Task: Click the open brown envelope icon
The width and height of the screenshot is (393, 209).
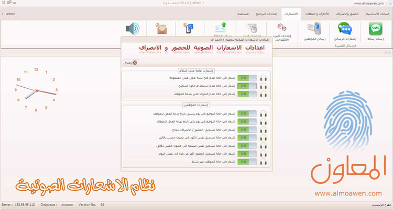Action: click(161, 28)
